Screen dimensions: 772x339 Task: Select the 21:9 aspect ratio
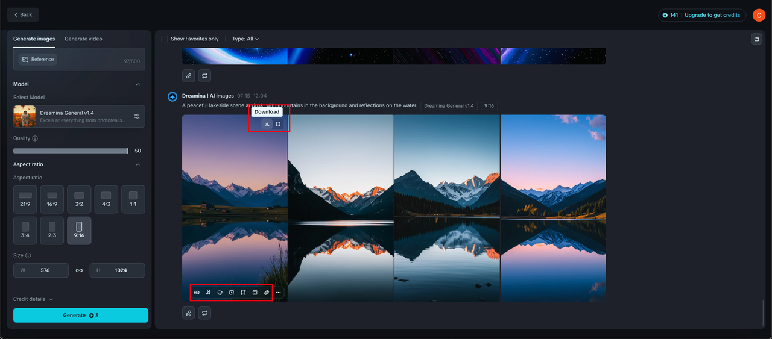coord(25,199)
